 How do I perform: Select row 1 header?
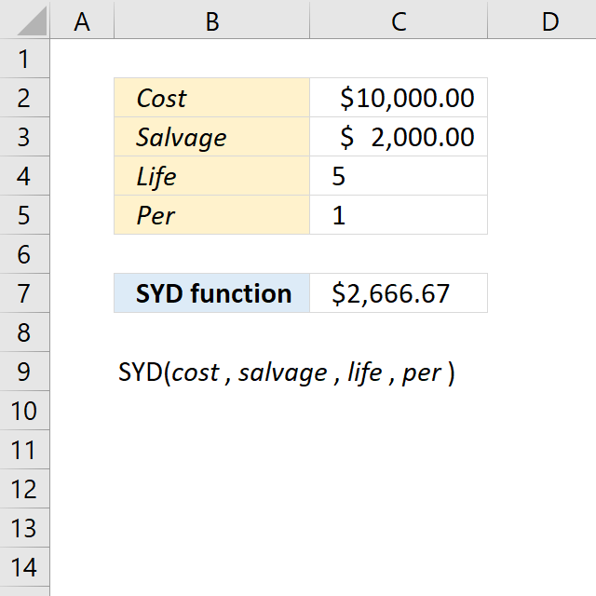(25, 59)
